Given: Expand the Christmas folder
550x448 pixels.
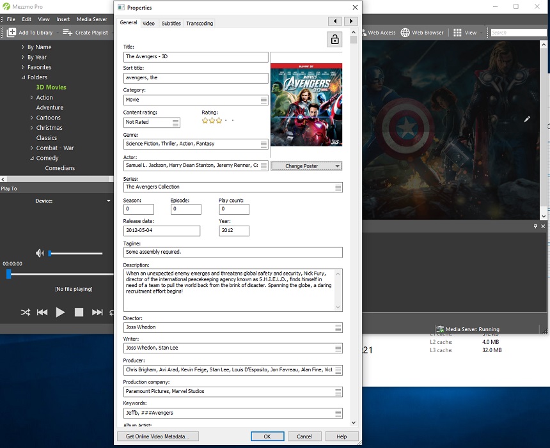Looking at the screenshot, I should 31,128.
